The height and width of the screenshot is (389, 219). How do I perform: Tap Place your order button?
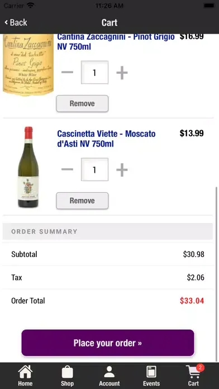click(x=108, y=343)
